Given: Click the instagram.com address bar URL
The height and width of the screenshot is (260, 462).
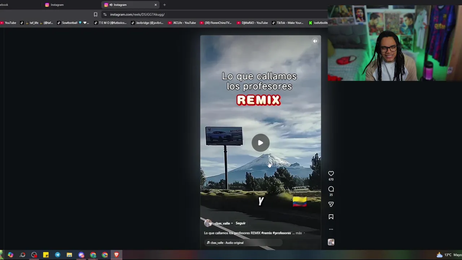Looking at the screenshot, I should tap(137, 14).
